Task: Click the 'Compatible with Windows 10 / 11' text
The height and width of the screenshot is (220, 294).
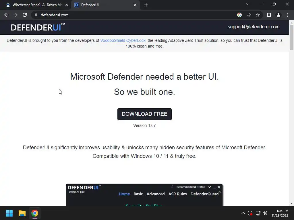Action: [131, 156]
